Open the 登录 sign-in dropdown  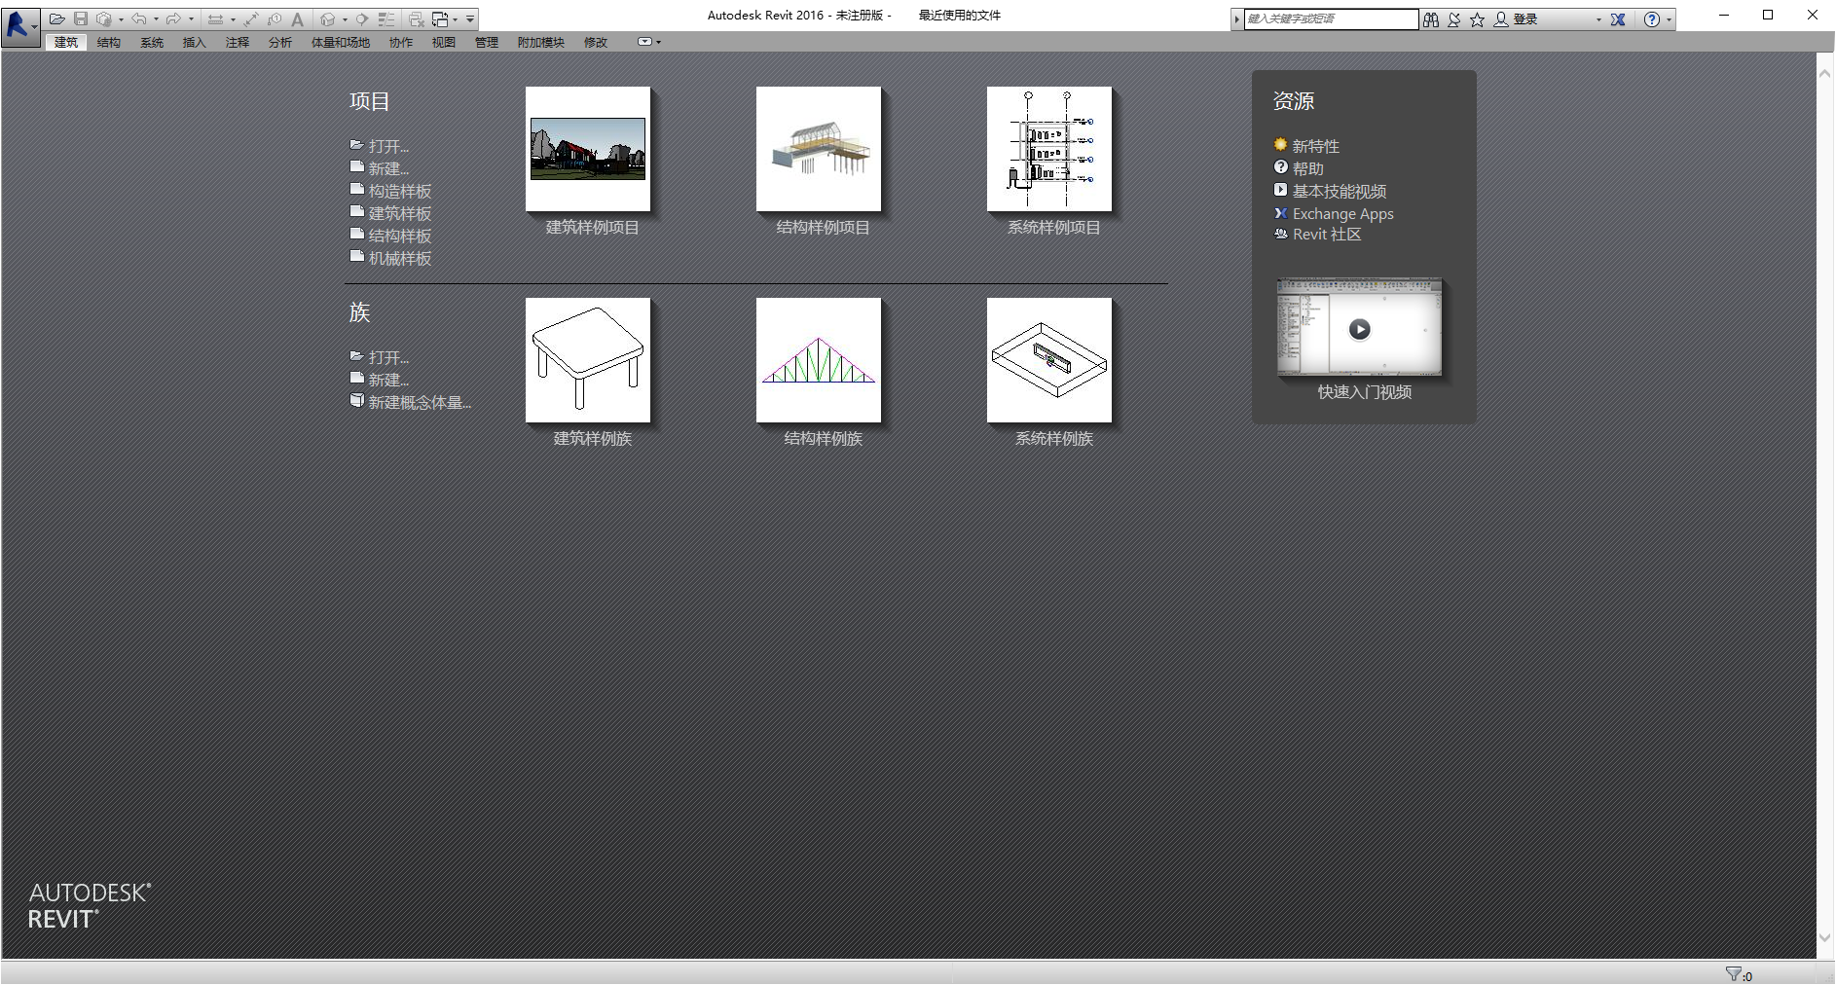tap(1598, 19)
